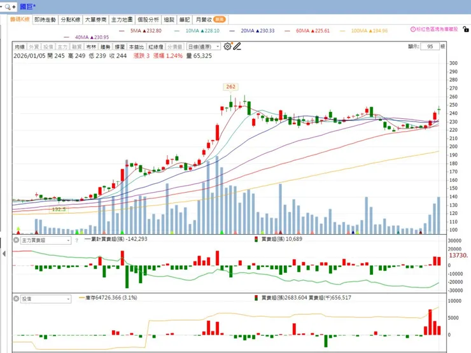The image size is (471, 353).
Task: Click the magnifier search icon
Action: click(x=8, y=6)
